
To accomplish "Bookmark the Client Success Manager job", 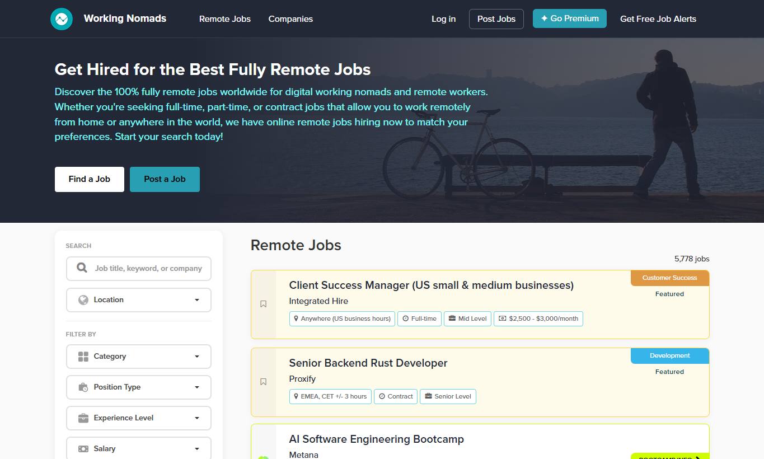I will tap(264, 304).
